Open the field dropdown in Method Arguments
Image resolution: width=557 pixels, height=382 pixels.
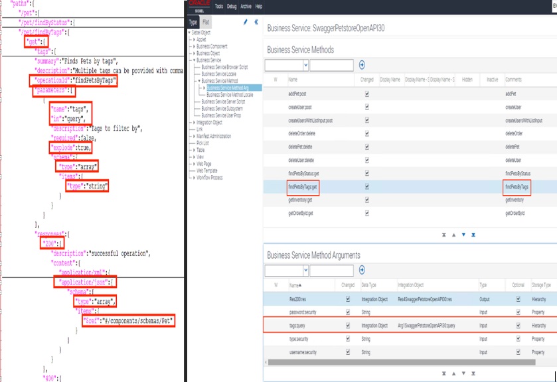coord(305,270)
